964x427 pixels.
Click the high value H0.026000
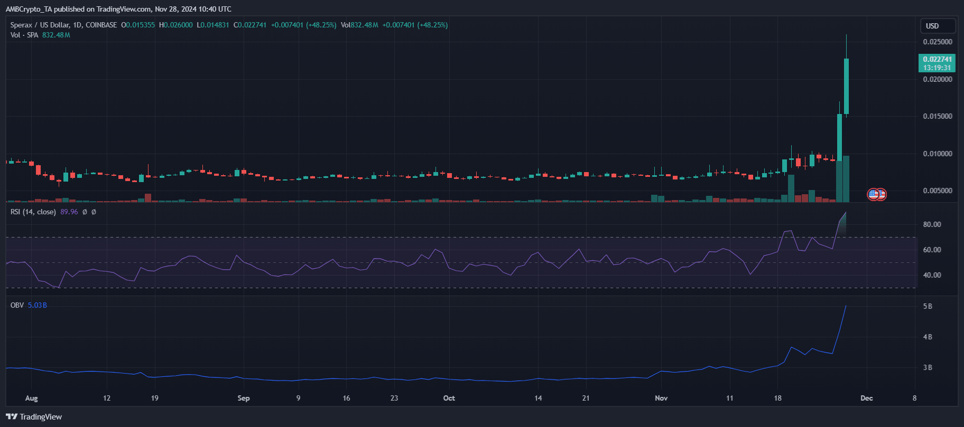[x=176, y=25]
